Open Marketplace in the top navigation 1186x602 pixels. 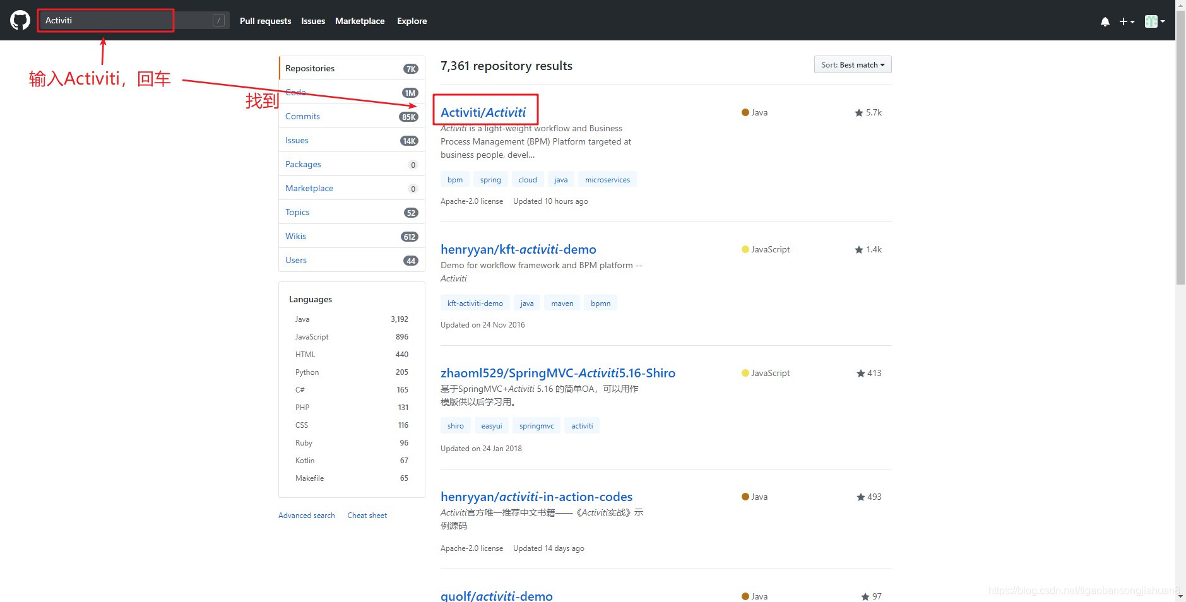pyautogui.click(x=360, y=21)
